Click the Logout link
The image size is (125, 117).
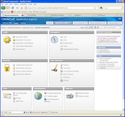(16, 23)
